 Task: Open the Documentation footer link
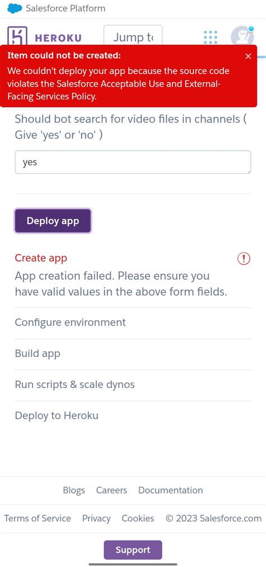(x=171, y=491)
